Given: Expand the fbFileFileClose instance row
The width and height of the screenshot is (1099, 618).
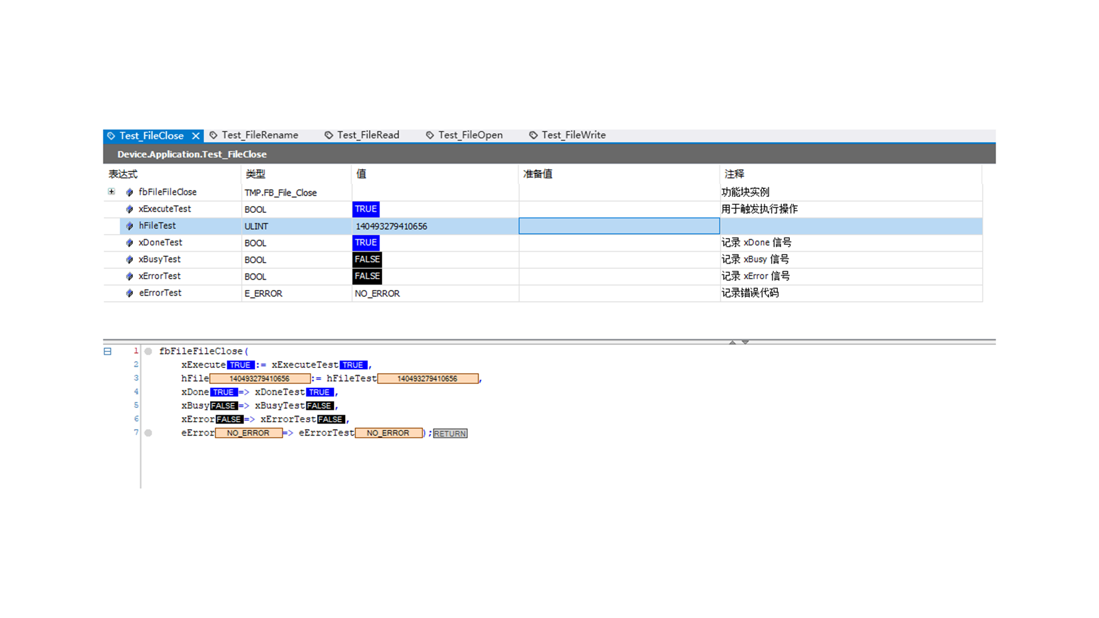Looking at the screenshot, I should pos(111,192).
